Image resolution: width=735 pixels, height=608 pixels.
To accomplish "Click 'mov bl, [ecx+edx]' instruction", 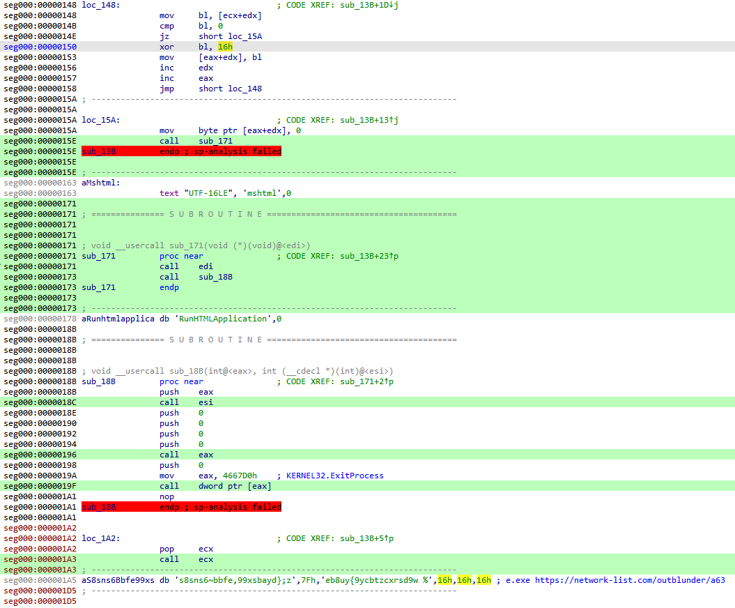I will pos(210,15).
